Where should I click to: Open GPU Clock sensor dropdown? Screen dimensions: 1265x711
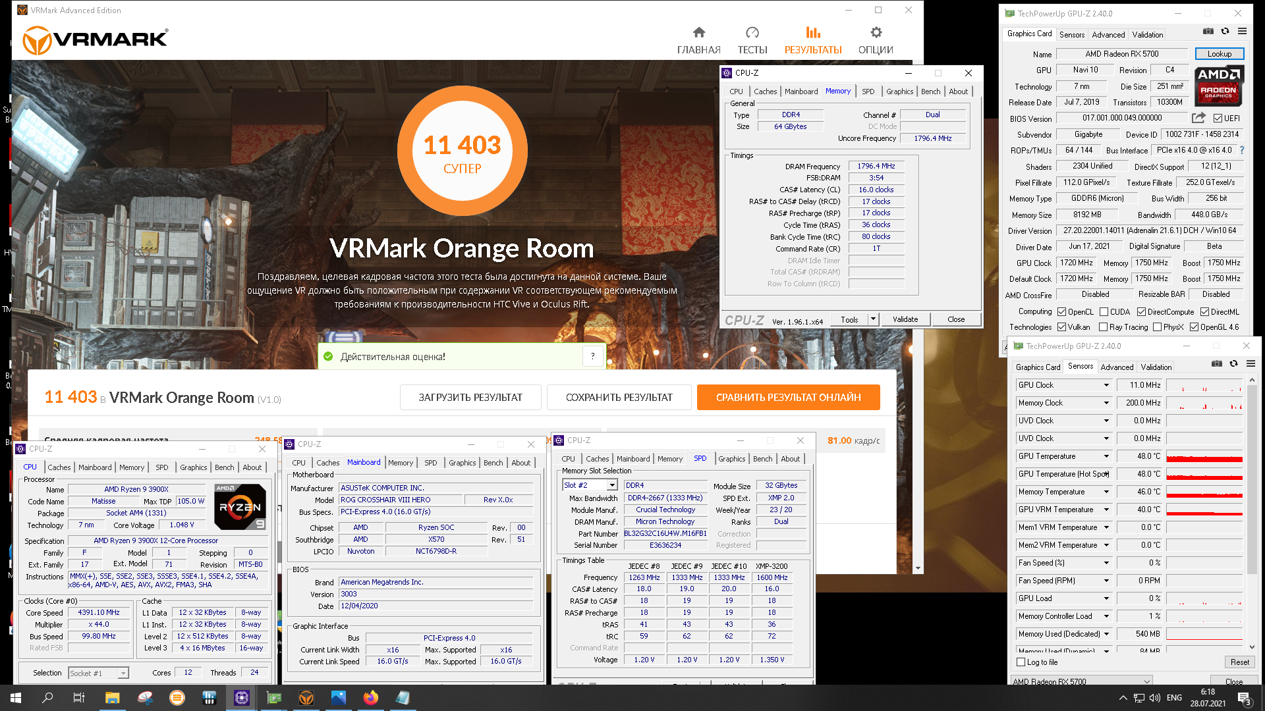click(x=1106, y=385)
